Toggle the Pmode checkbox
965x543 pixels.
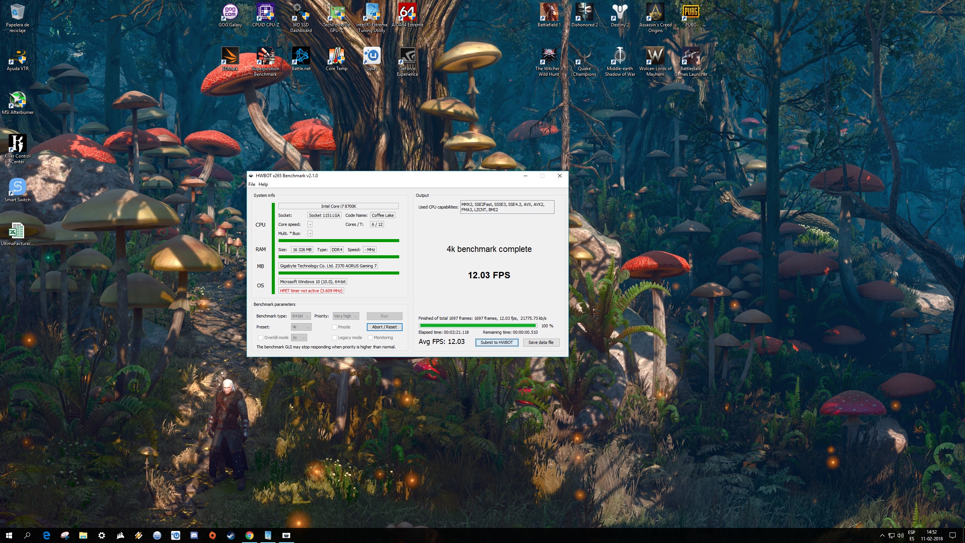(x=334, y=327)
